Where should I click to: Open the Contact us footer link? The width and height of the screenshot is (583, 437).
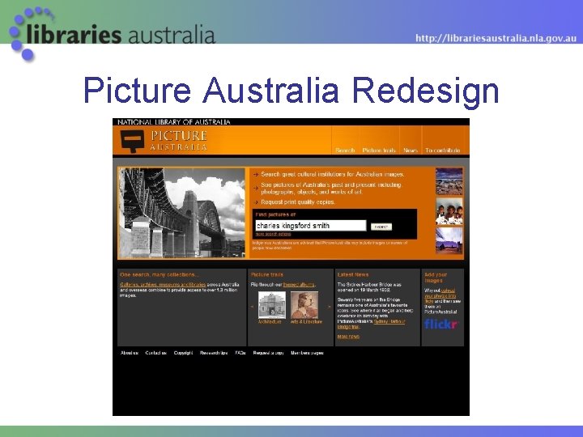coord(155,353)
